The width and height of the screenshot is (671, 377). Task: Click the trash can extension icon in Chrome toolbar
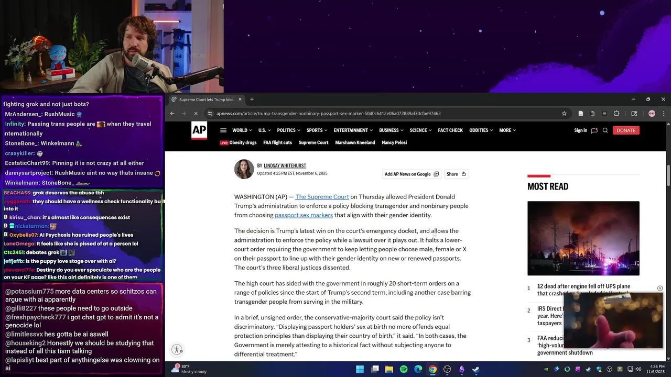point(592,114)
